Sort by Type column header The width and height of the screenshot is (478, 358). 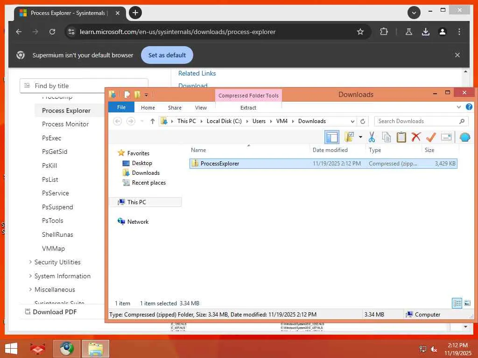pyautogui.click(x=375, y=150)
